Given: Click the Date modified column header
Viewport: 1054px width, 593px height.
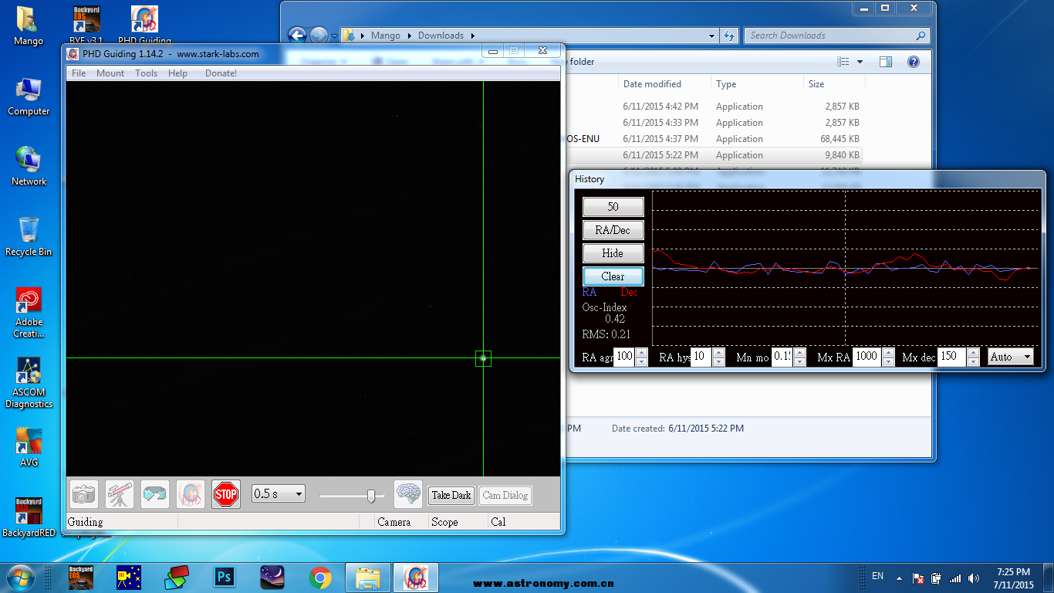Looking at the screenshot, I should 664,84.
